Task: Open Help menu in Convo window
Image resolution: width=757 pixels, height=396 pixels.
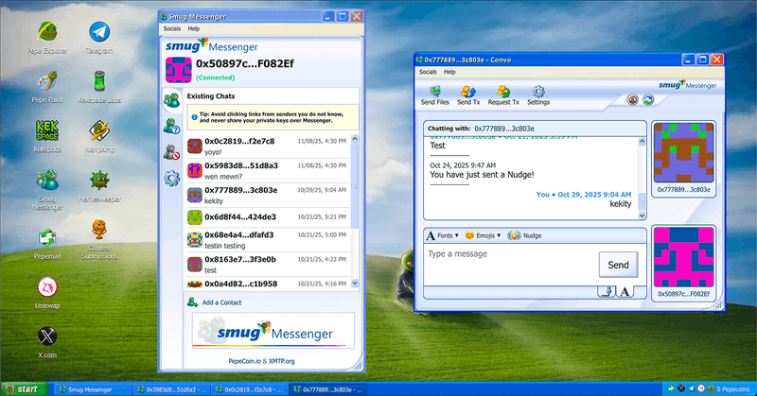Action: [x=449, y=72]
